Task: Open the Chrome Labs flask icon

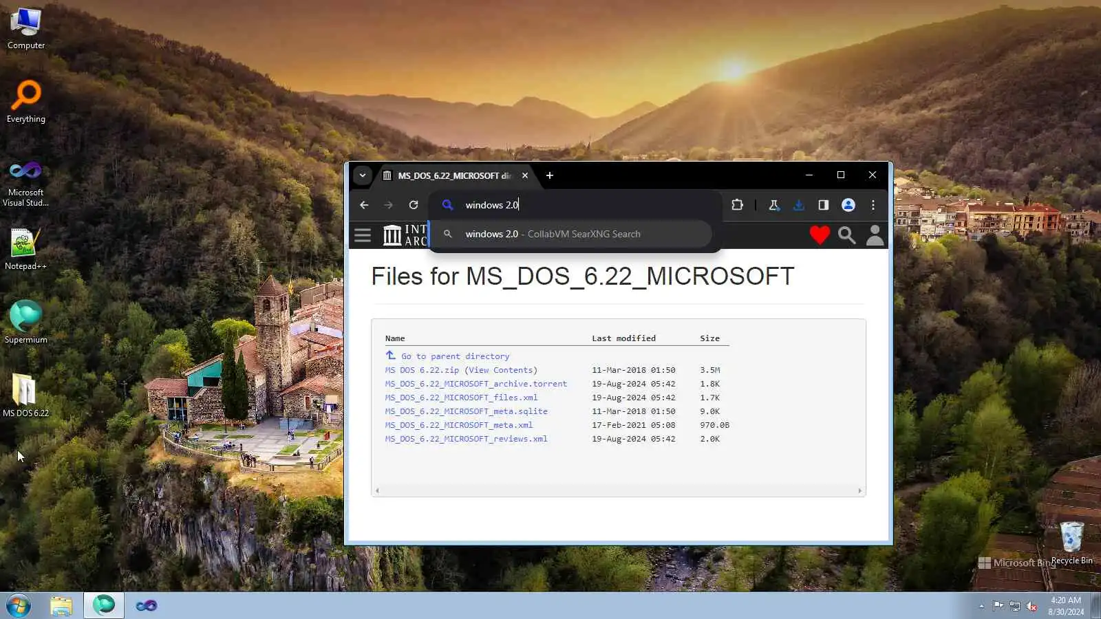Action: [x=774, y=205]
